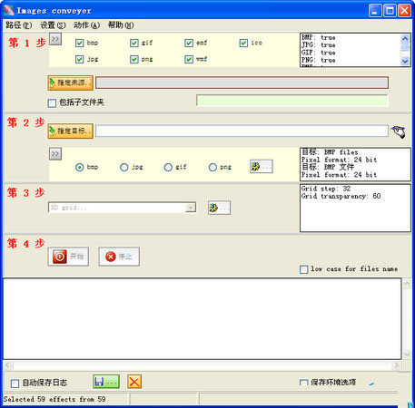Uncheck the wmf source format checkbox

[x=189, y=59]
